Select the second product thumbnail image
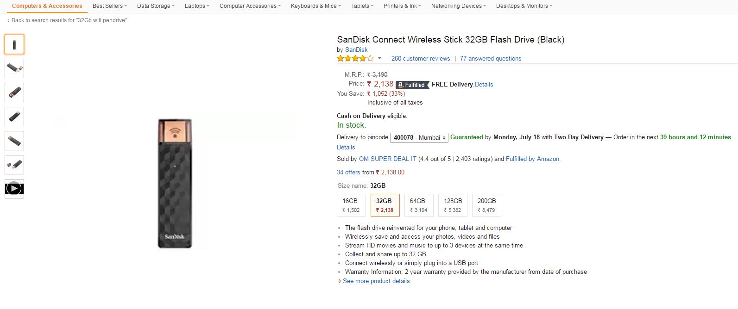738x309 pixels. pos(14,68)
